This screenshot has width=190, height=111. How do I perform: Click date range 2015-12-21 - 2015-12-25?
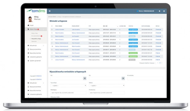[x=109, y=29]
